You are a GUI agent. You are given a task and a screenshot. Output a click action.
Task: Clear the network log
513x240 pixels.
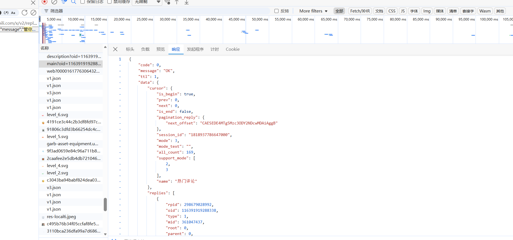pyautogui.click(x=54, y=2)
